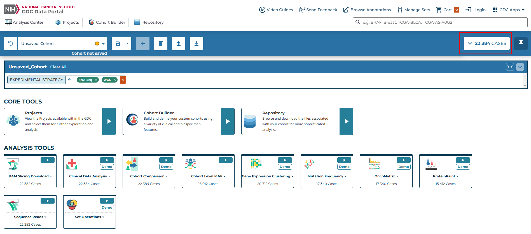Click the pin cohort bar icon
The height and width of the screenshot is (234, 531).
coord(521,44)
